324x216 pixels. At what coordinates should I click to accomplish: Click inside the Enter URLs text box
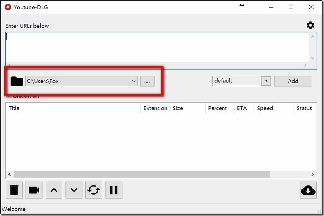click(157, 47)
